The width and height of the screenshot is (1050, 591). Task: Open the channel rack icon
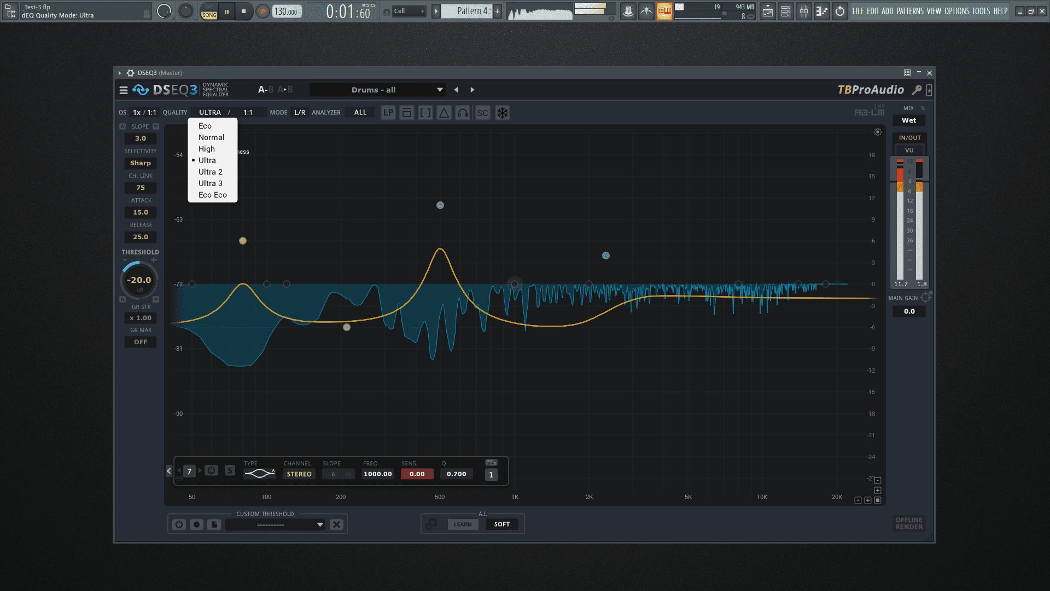tap(786, 11)
